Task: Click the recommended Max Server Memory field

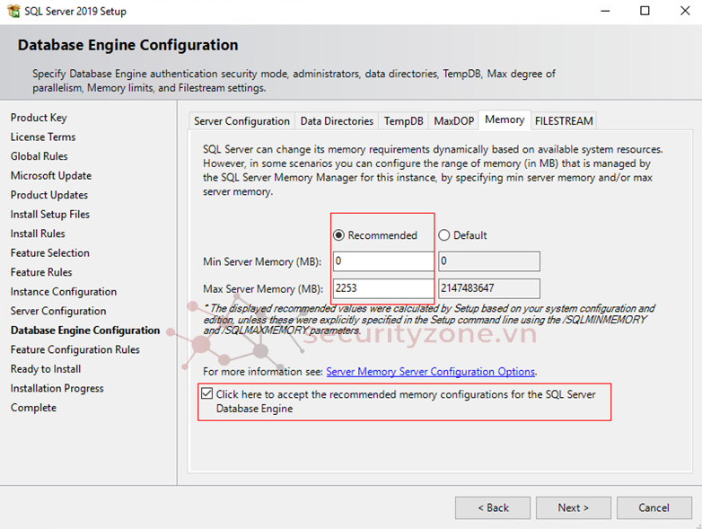Action: click(382, 288)
